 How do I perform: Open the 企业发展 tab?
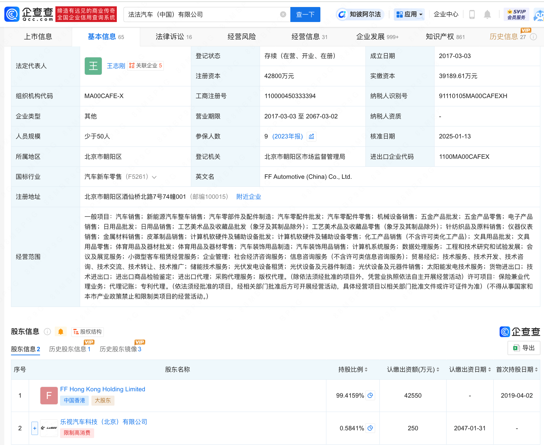[377, 37]
